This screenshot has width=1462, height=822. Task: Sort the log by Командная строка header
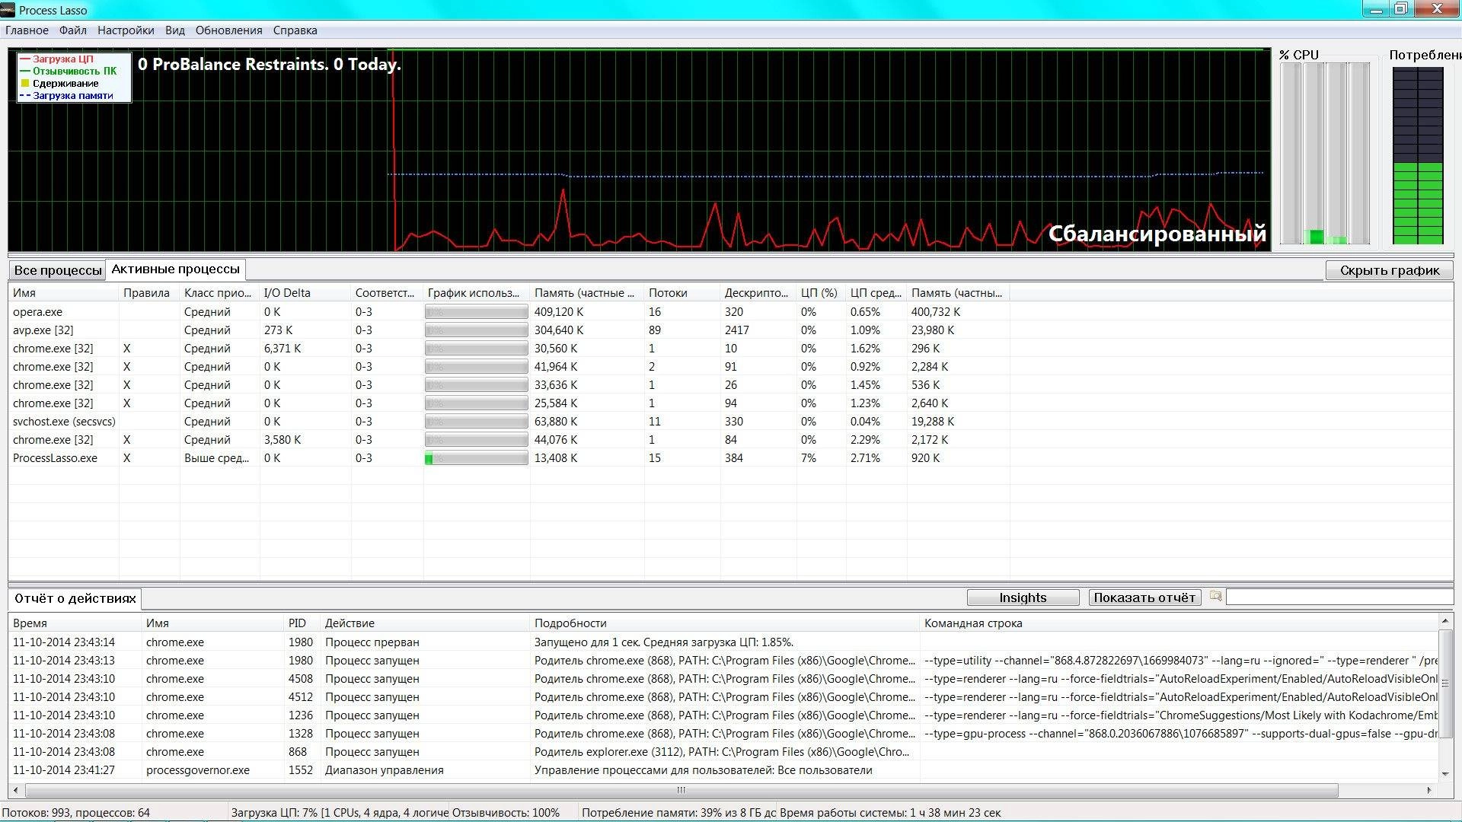tap(1179, 623)
